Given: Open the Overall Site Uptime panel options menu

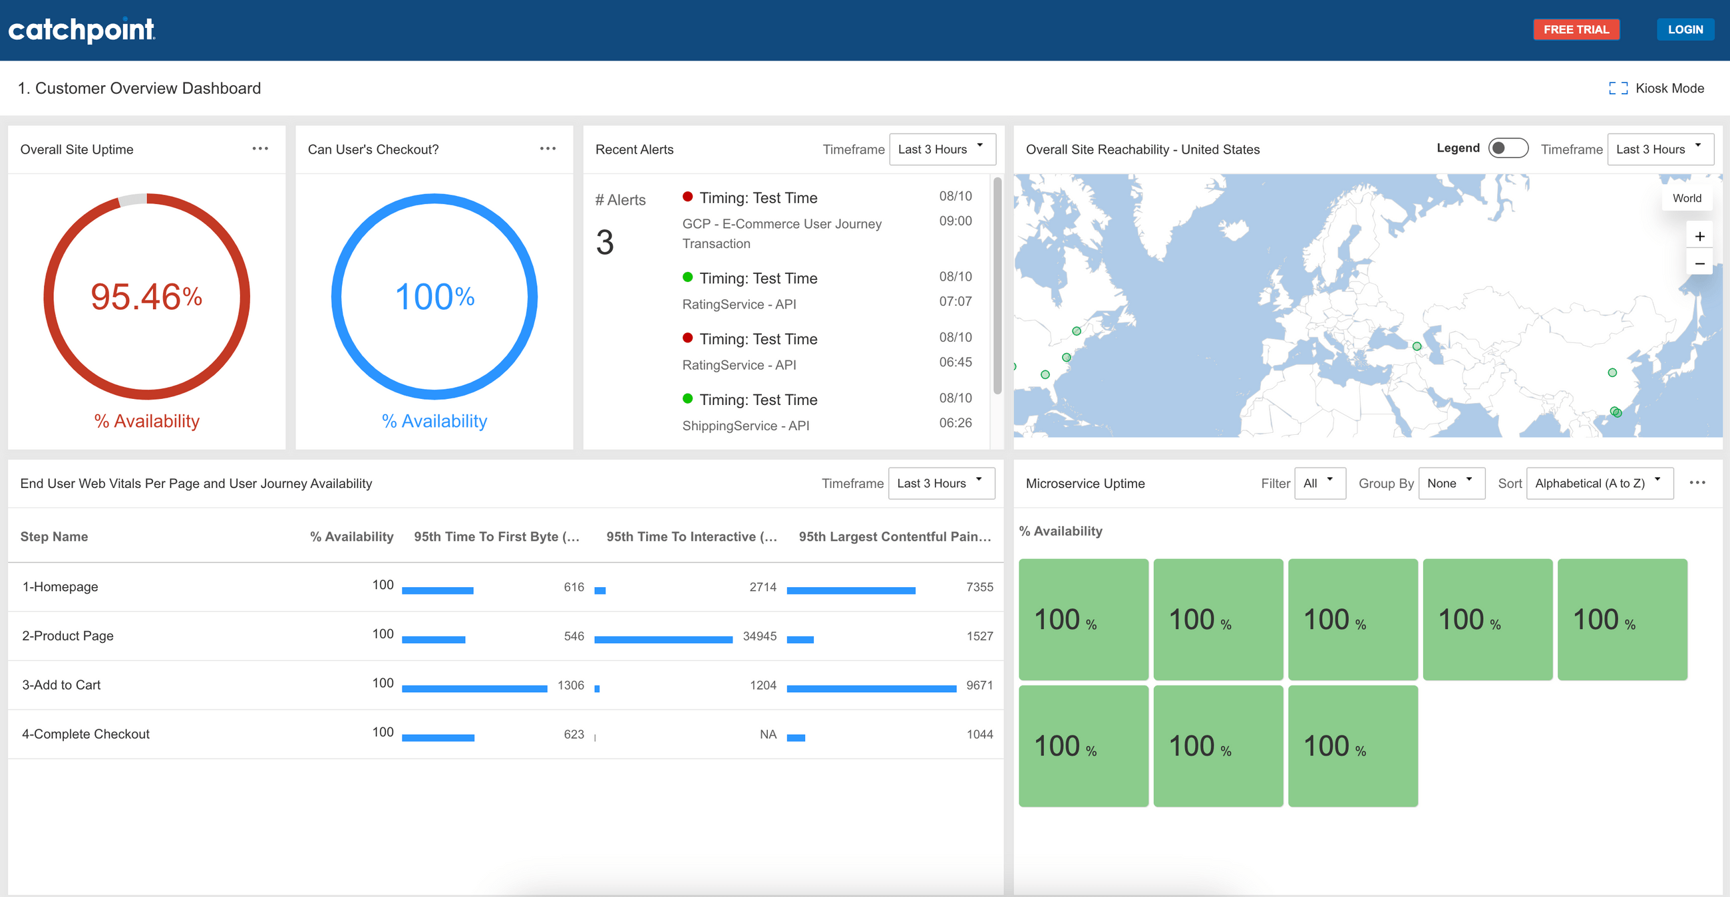Looking at the screenshot, I should tap(261, 149).
